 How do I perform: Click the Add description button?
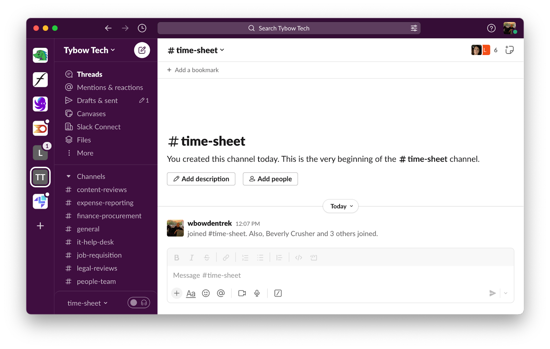click(201, 179)
